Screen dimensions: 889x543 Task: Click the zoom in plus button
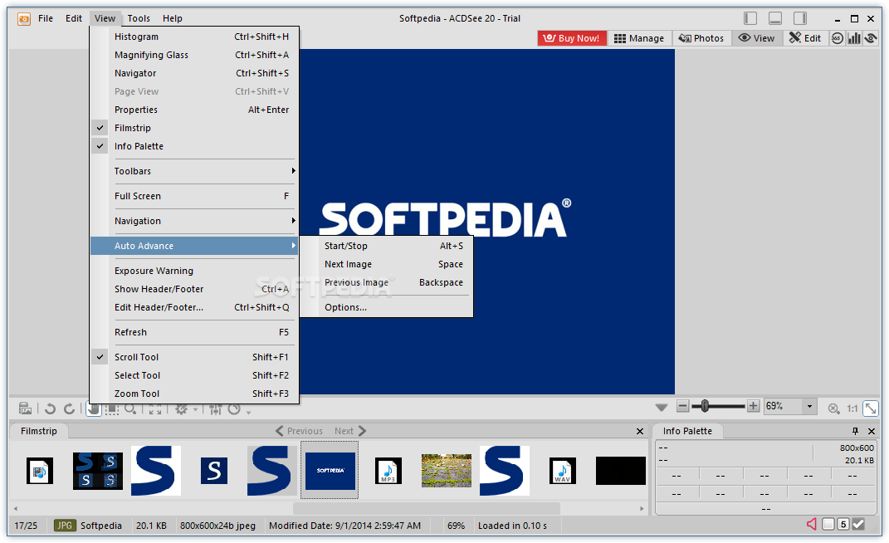point(753,406)
